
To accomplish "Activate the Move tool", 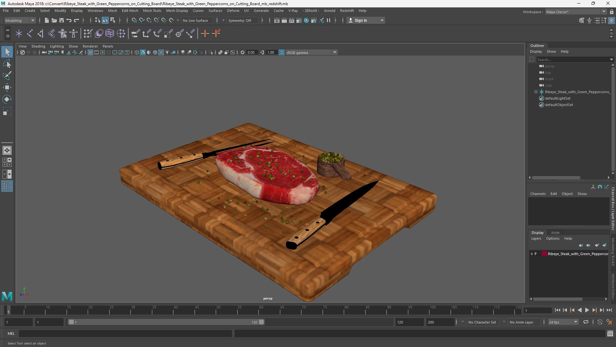I will point(7,87).
